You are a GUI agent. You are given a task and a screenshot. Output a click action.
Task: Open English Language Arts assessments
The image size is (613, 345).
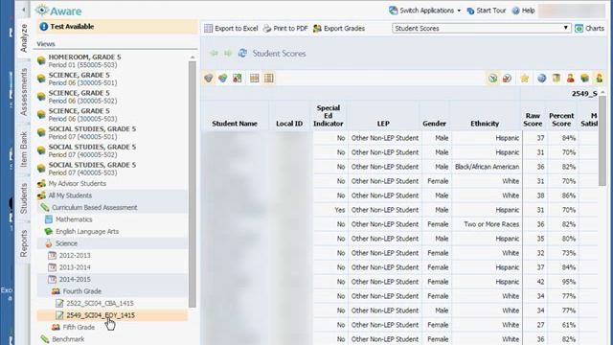[x=87, y=232]
